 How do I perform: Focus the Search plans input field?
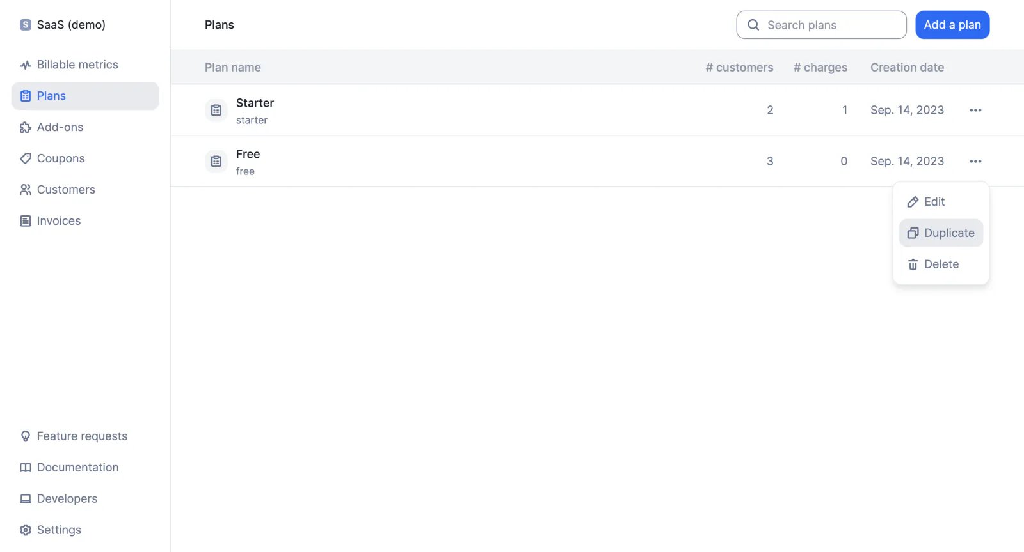822,25
